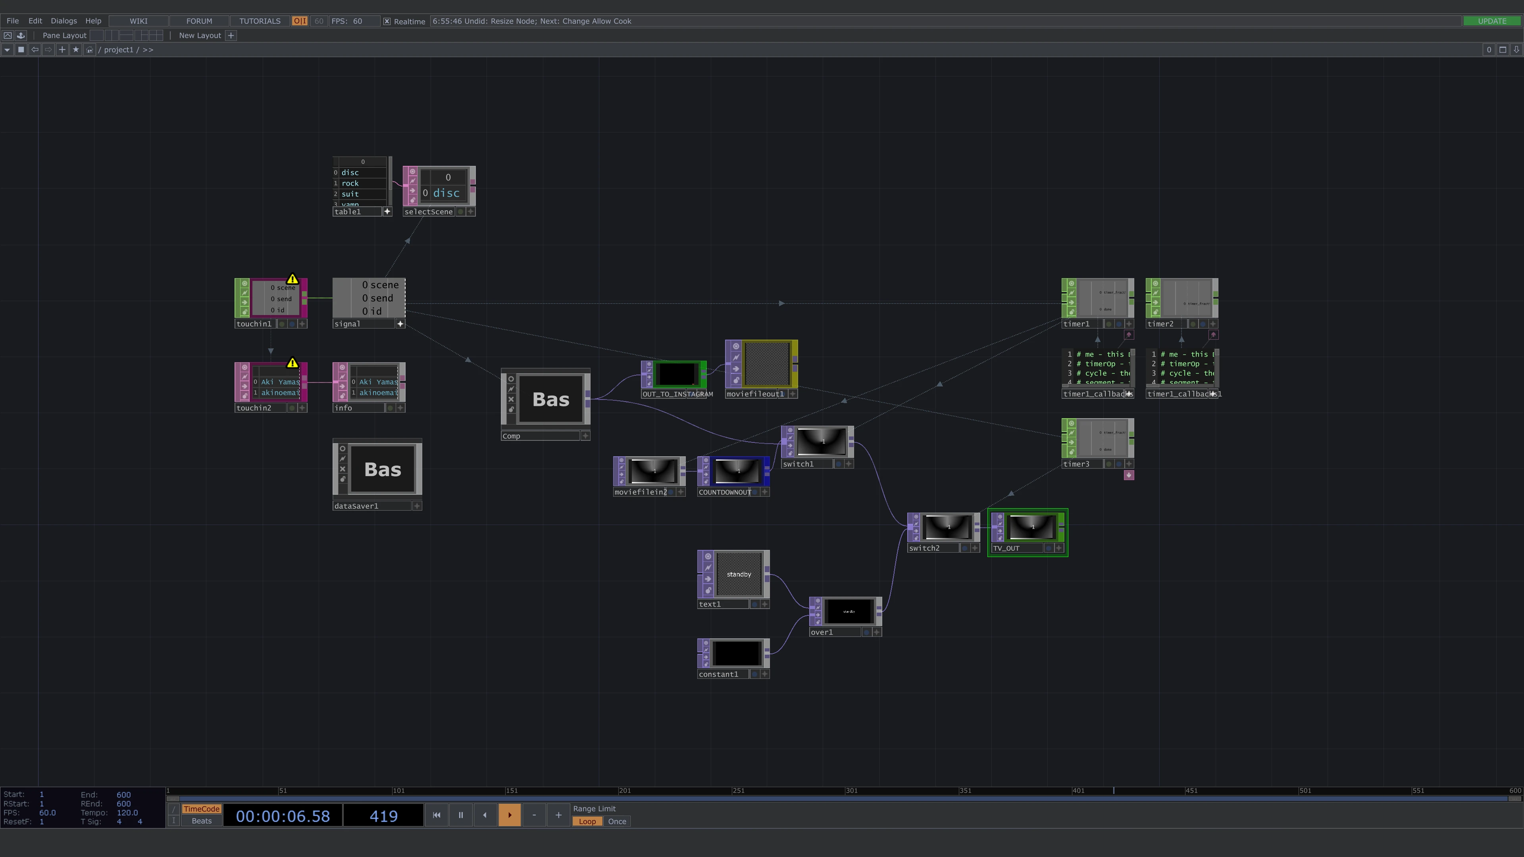Image resolution: width=1524 pixels, height=857 pixels.
Task: Expand the >> path chevrons
Action: pyautogui.click(x=148, y=50)
